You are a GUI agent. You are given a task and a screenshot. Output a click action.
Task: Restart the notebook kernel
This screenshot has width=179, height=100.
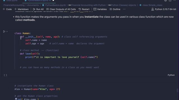[84, 9]
